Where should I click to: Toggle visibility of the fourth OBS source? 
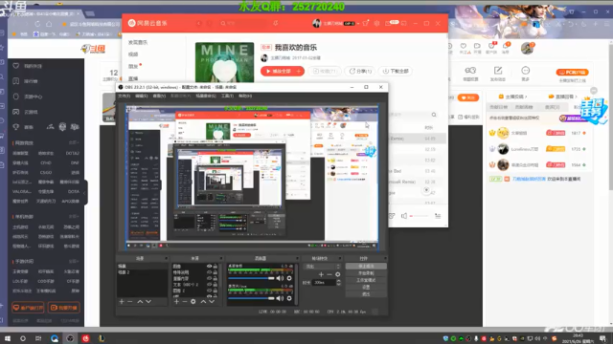coord(209,285)
